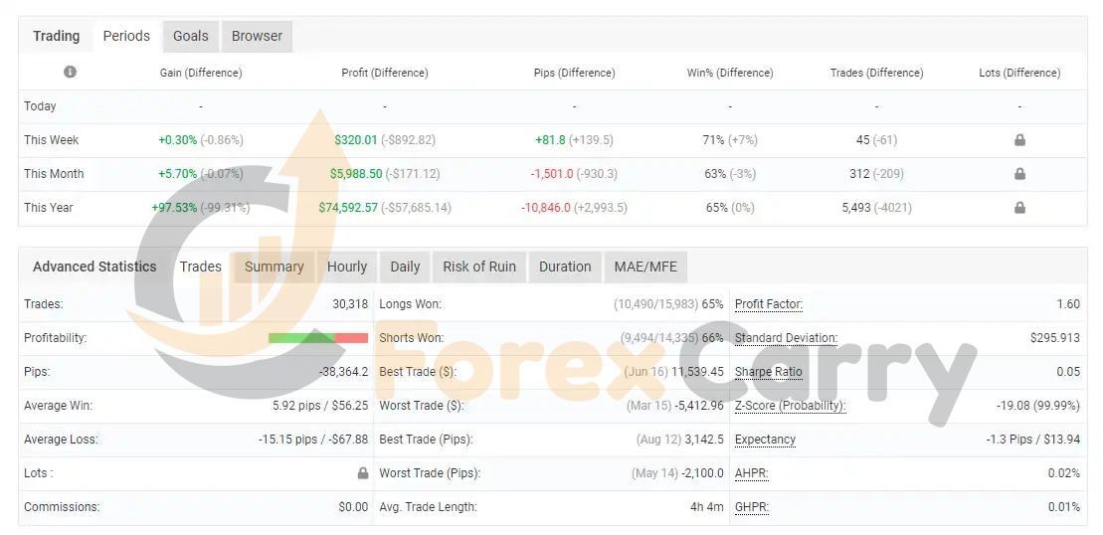Click the Best Trade (Pips) value 3,142.5
This screenshot has height=535, width=1103.
(x=704, y=440)
